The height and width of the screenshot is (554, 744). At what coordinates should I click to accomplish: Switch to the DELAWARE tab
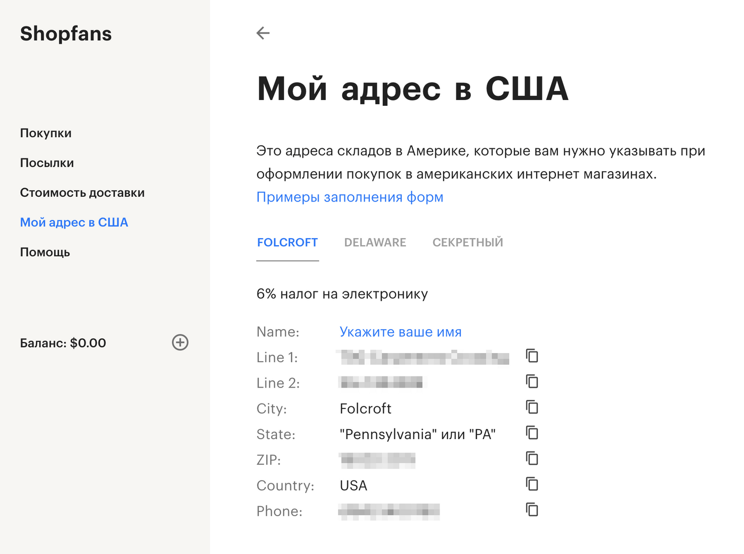(x=375, y=242)
